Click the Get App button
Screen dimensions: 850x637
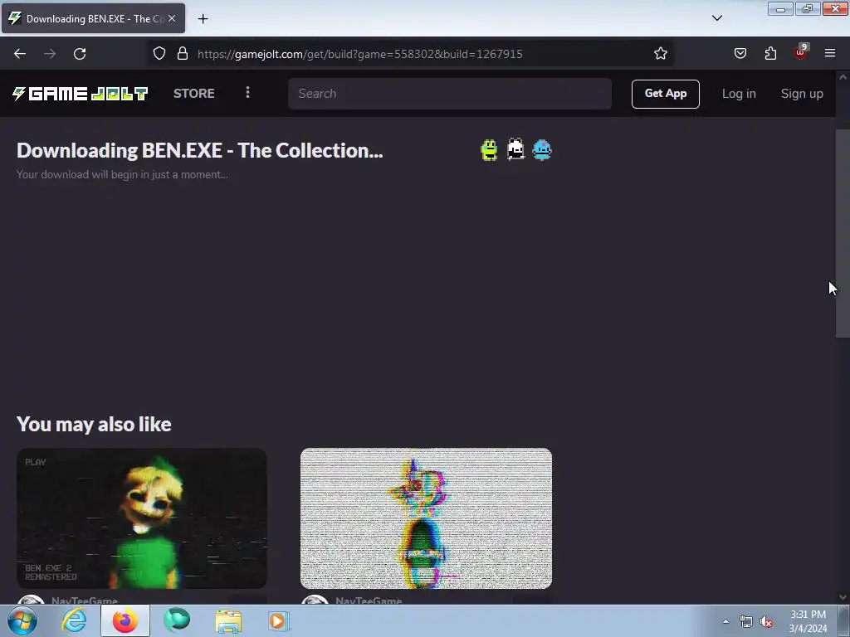point(665,94)
